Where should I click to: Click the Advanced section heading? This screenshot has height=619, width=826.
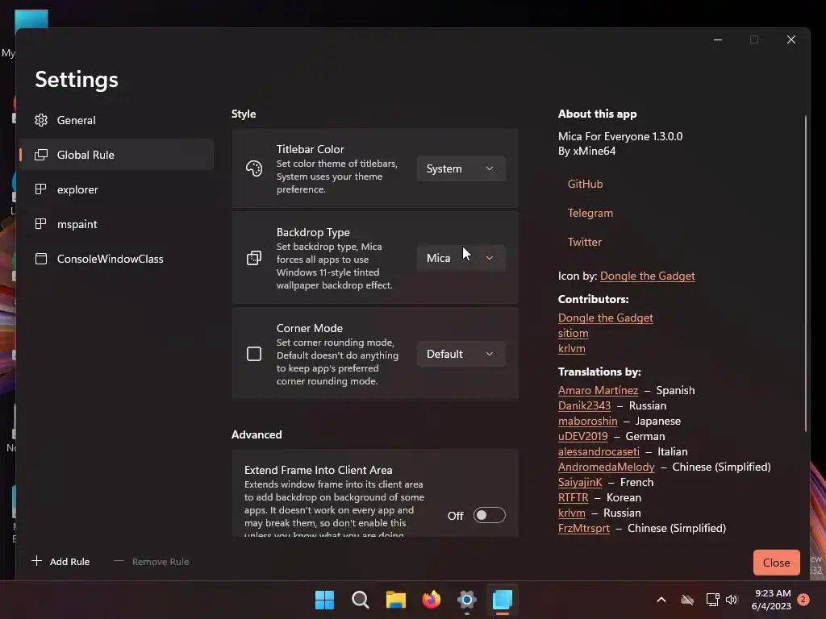[x=257, y=434]
